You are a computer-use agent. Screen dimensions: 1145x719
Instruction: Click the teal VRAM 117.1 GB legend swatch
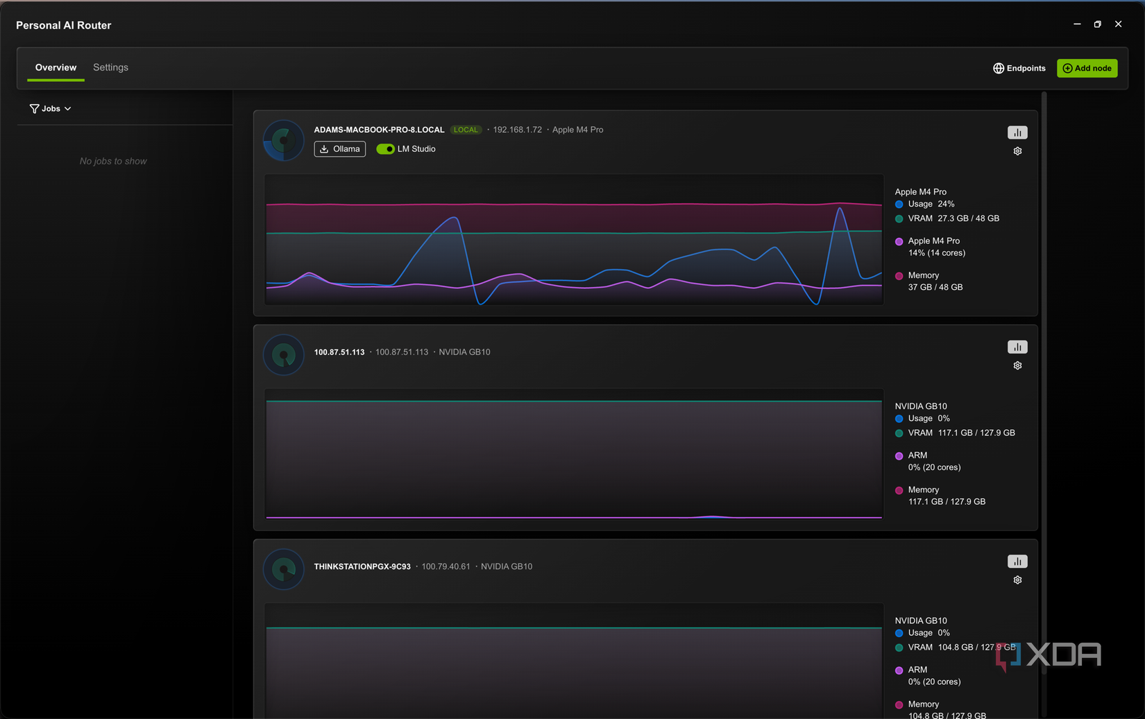click(899, 433)
